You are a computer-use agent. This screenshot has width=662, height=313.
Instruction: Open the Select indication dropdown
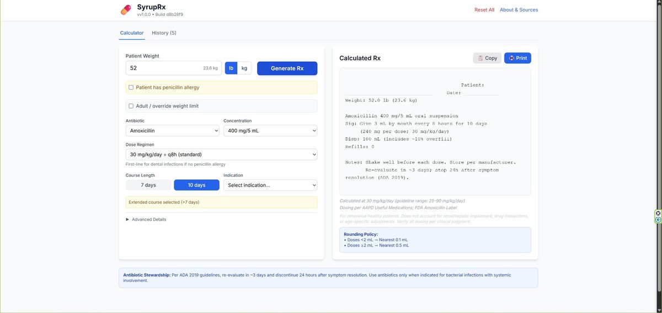[270, 185]
